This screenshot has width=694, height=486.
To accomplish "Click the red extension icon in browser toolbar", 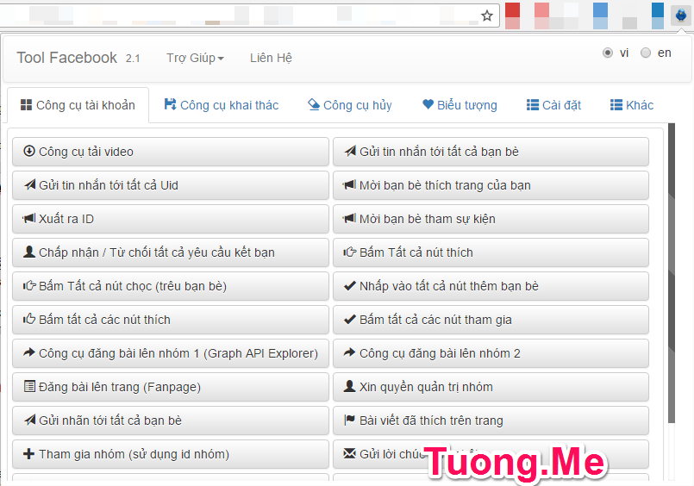I will point(513,16).
